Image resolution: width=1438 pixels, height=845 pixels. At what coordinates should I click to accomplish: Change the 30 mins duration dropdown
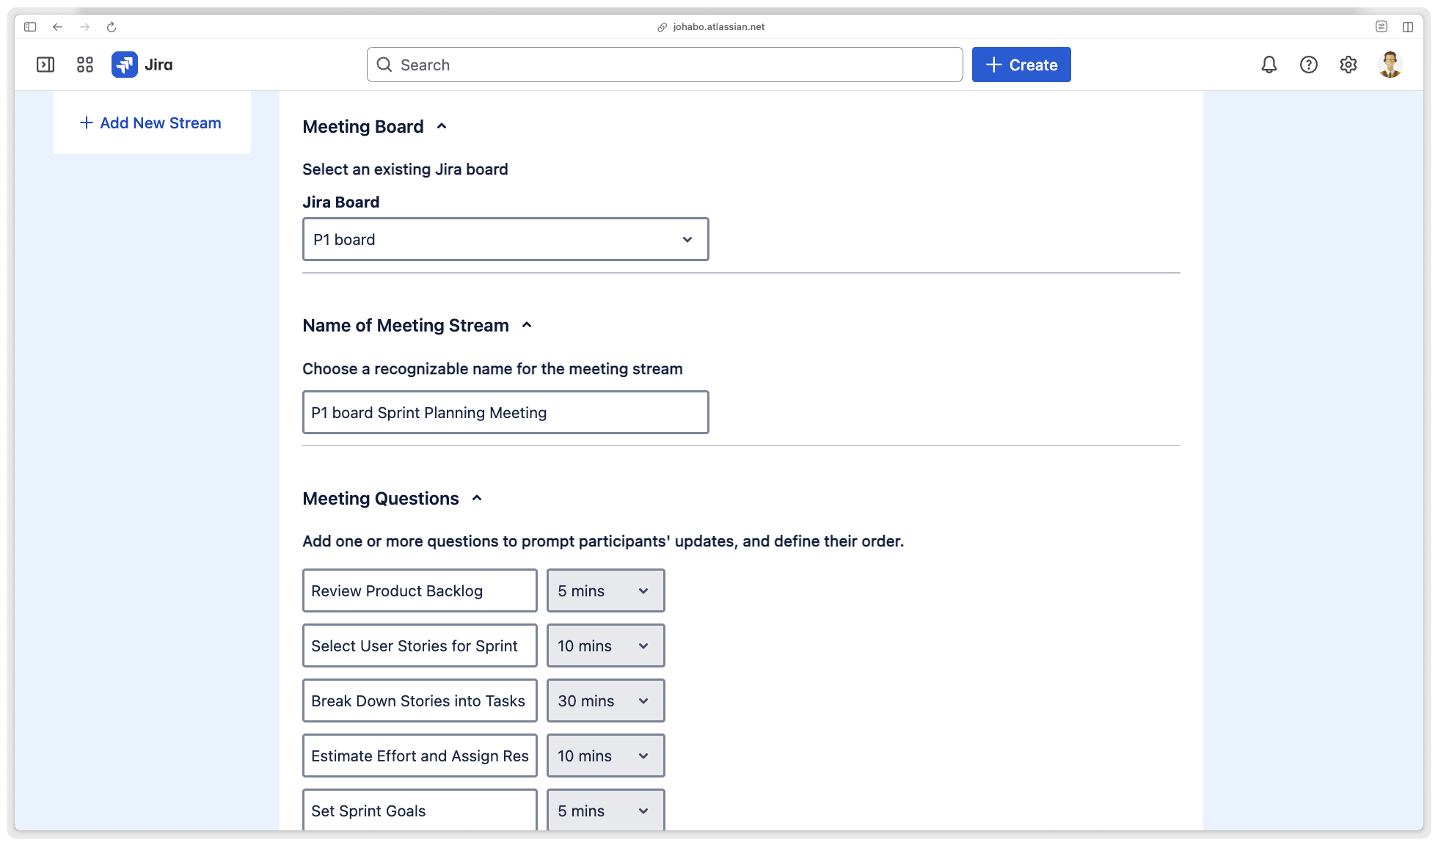pos(605,700)
